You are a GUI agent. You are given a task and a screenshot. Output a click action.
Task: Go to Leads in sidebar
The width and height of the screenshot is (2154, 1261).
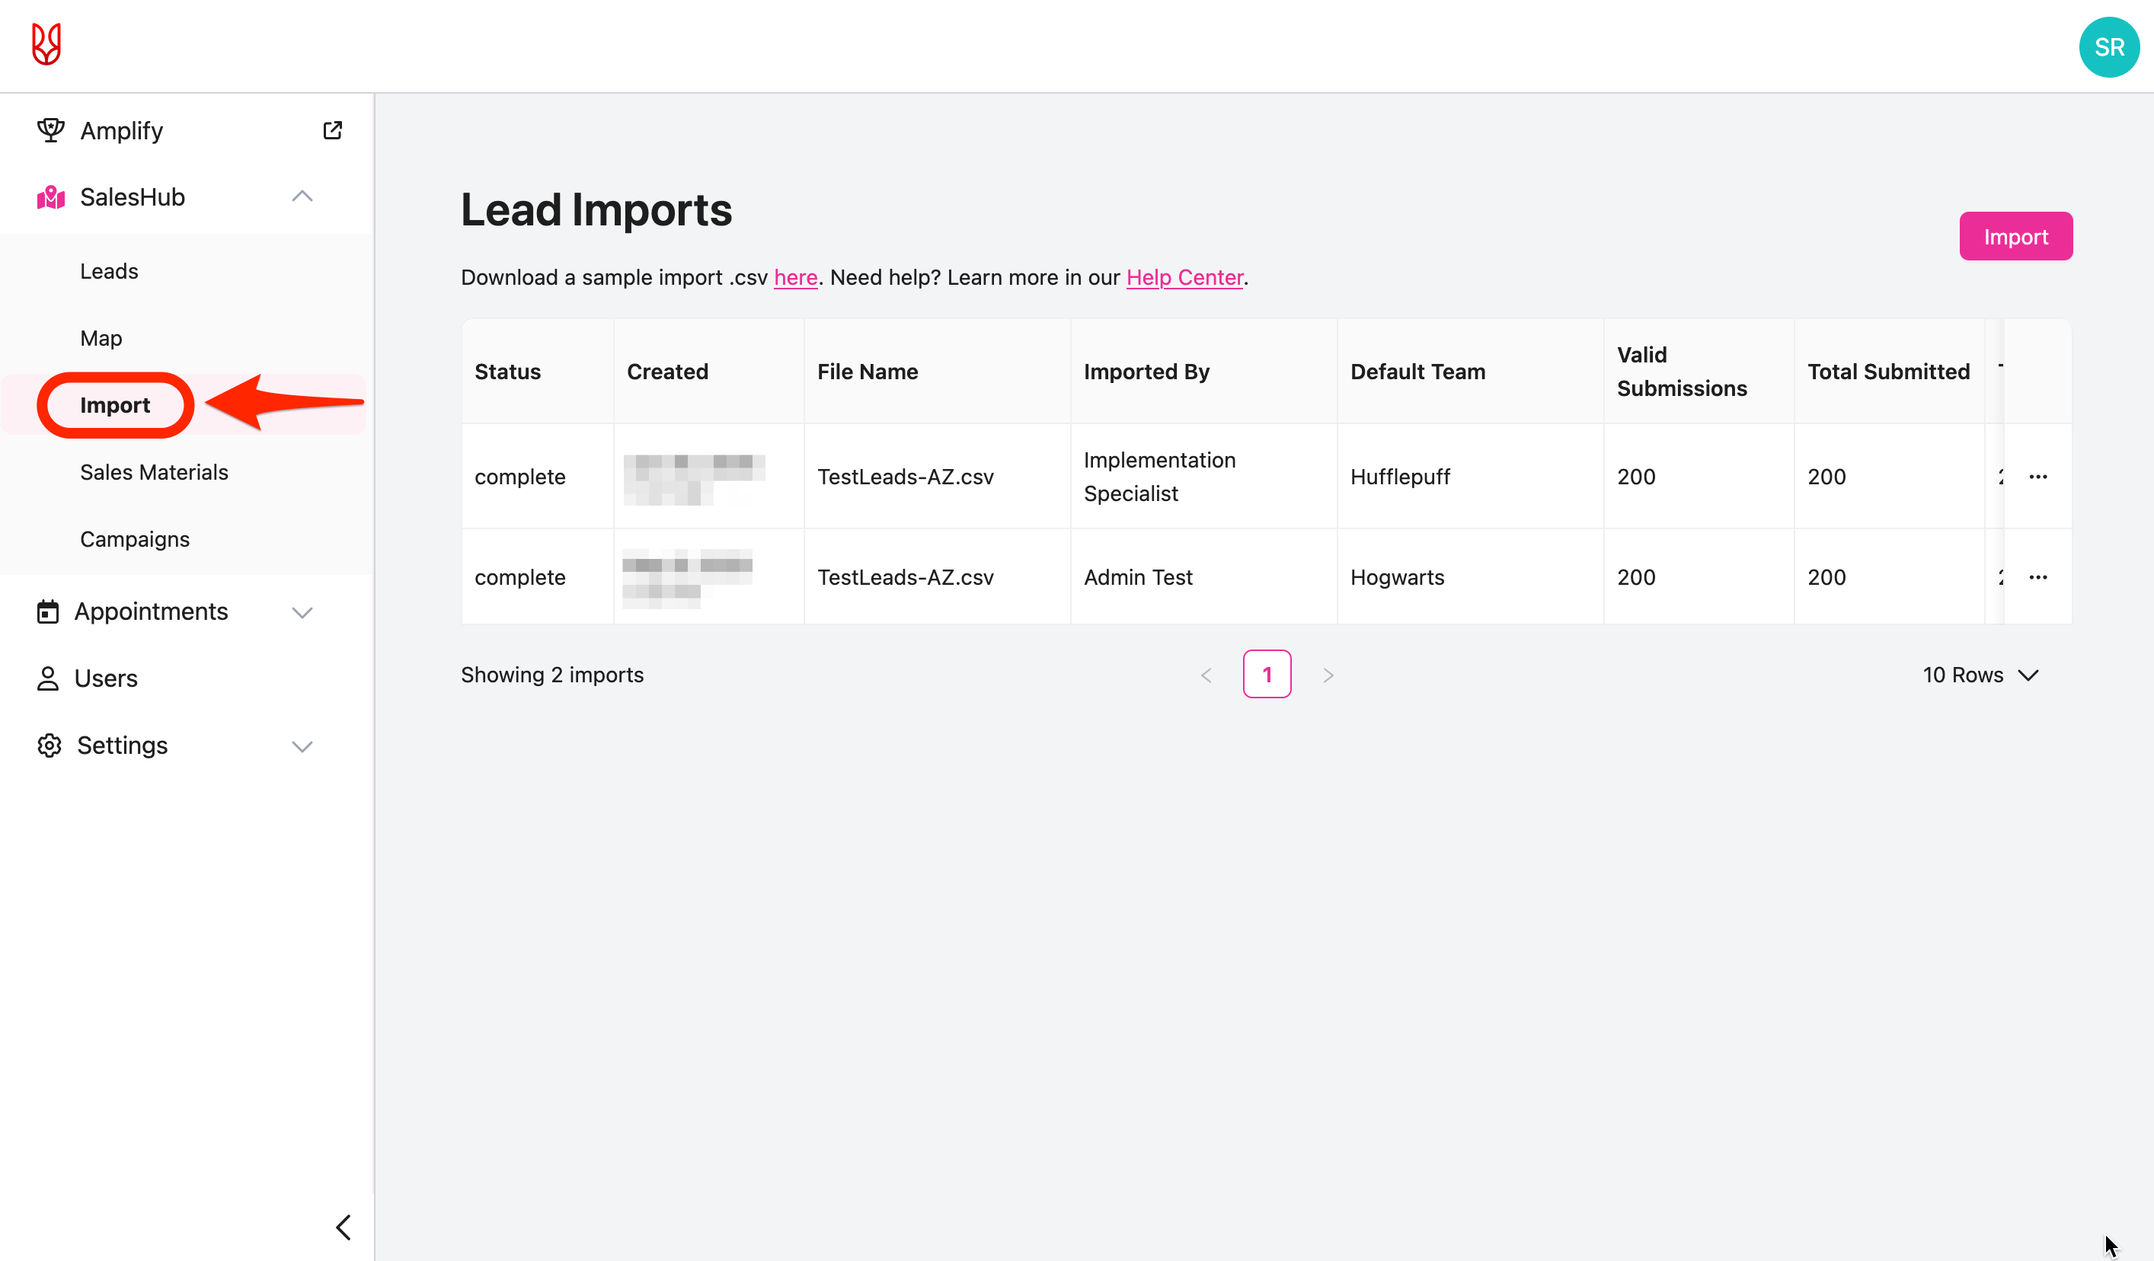(110, 271)
